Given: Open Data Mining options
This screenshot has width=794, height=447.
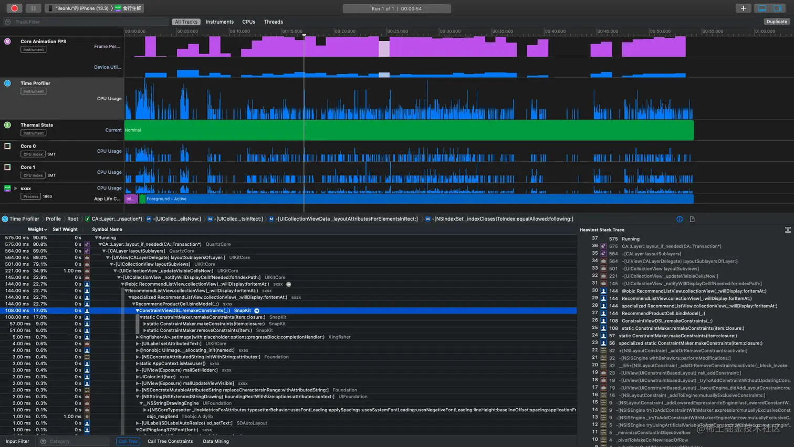Looking at the screenshot, I should (216, 441).
